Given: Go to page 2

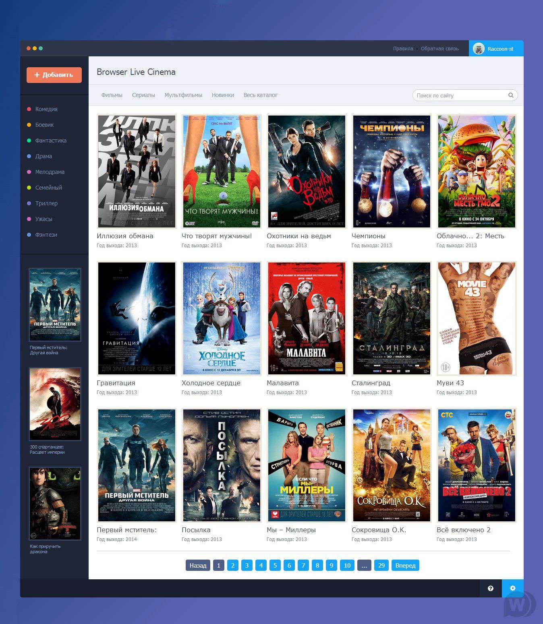Looking at the screenshot, I should [x=233, y=565].
